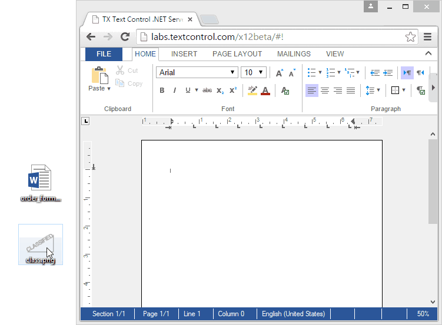The image size is (442, 325).
Task: Click the Paste clipboard icon
Action: tap(99, 75)
